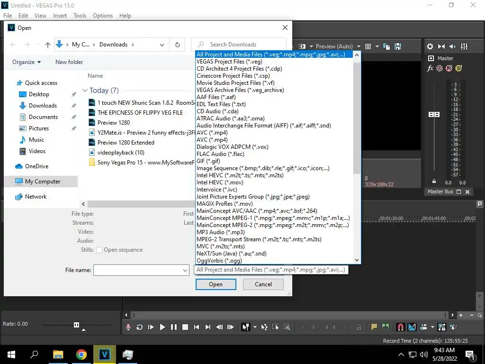The height and width of the screenshot is (364, 485).
Task: Click the Master automation settings icon
Action: (440, 68)
